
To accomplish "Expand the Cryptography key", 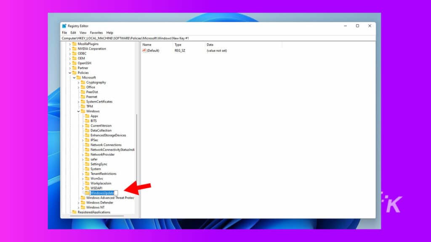I will [78, 82].
